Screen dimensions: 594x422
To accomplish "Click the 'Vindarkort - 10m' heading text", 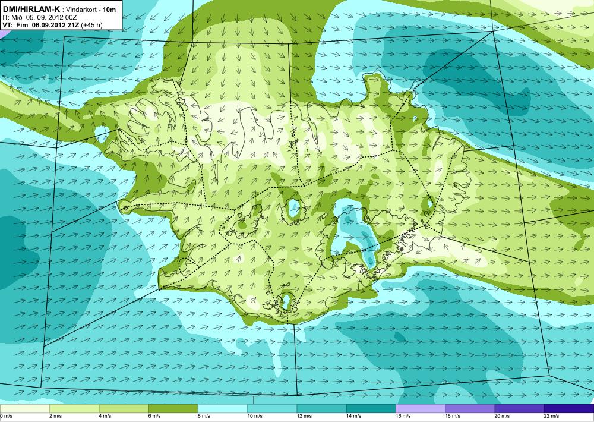I will pyautogui.click(x=91, y=10).
